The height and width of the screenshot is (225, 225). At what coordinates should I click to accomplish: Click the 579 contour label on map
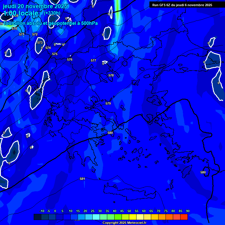108,103
